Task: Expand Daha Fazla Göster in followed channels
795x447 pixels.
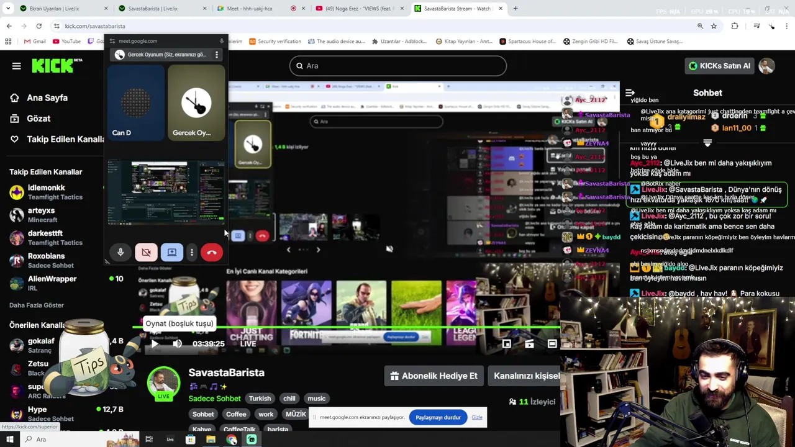Action: (36, 305)
